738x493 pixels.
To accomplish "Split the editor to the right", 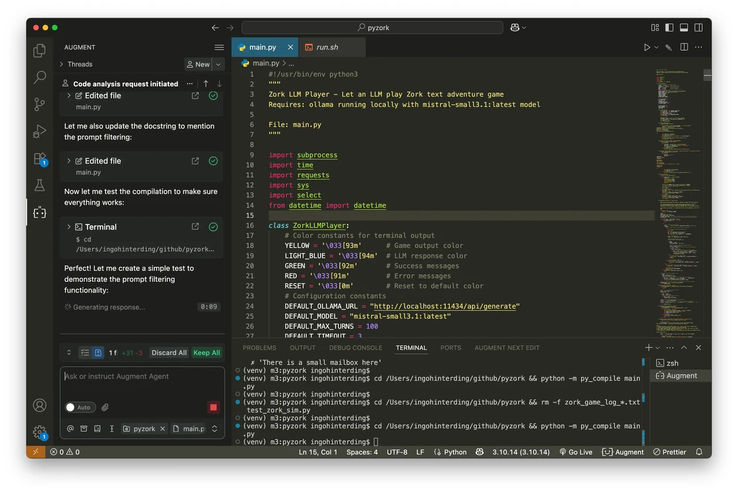I will point(684,47).
